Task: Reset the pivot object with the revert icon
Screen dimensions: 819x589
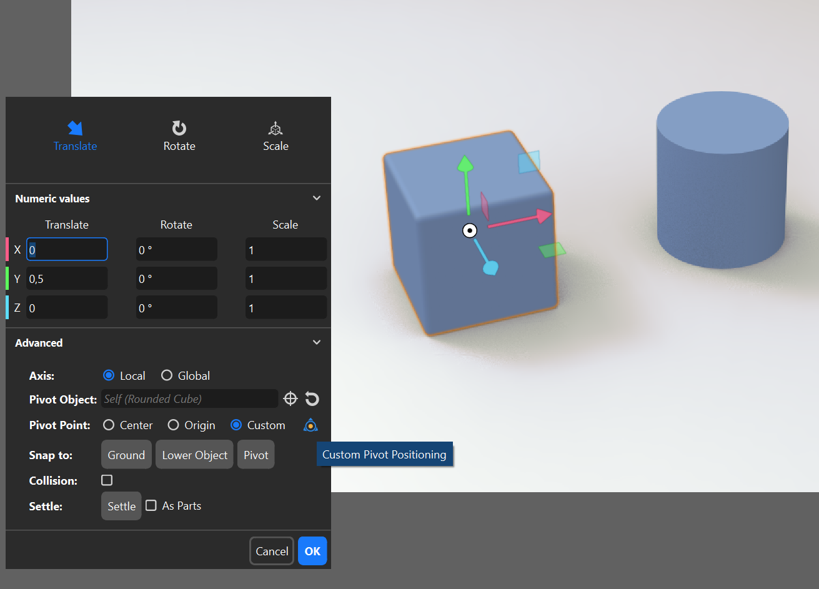Action: 312,398
